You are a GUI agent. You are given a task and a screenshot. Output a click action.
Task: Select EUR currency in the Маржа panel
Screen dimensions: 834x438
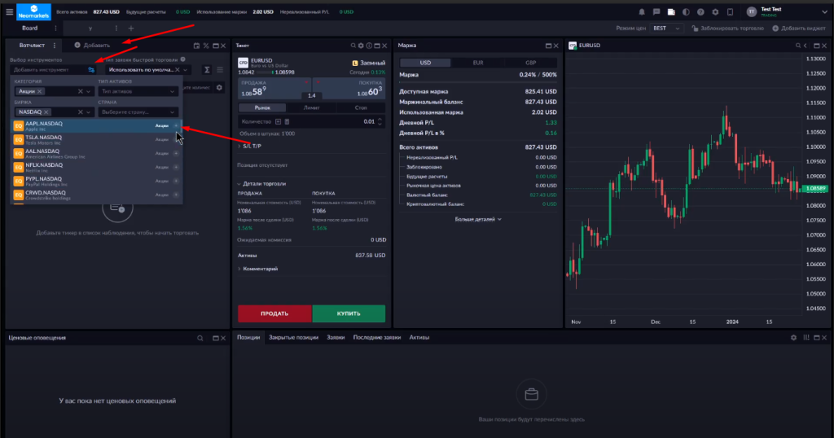(x=477, y=63)
